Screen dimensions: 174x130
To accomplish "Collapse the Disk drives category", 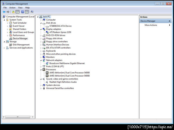I will (x=41, y=23).
